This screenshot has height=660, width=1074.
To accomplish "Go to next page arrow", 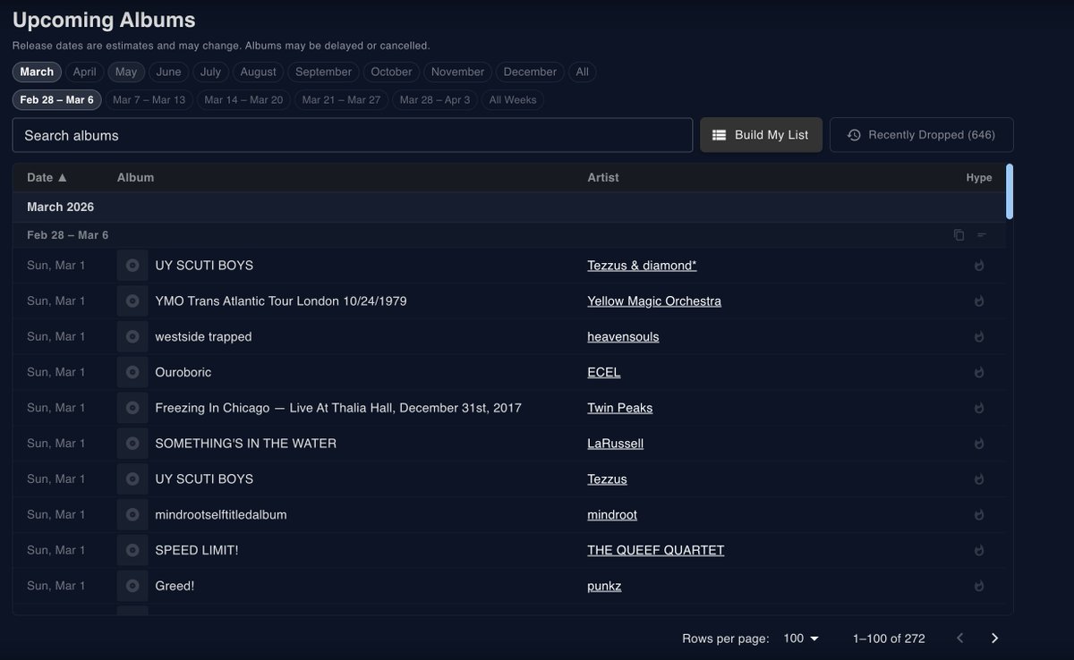I will click(x=994, y=639).
